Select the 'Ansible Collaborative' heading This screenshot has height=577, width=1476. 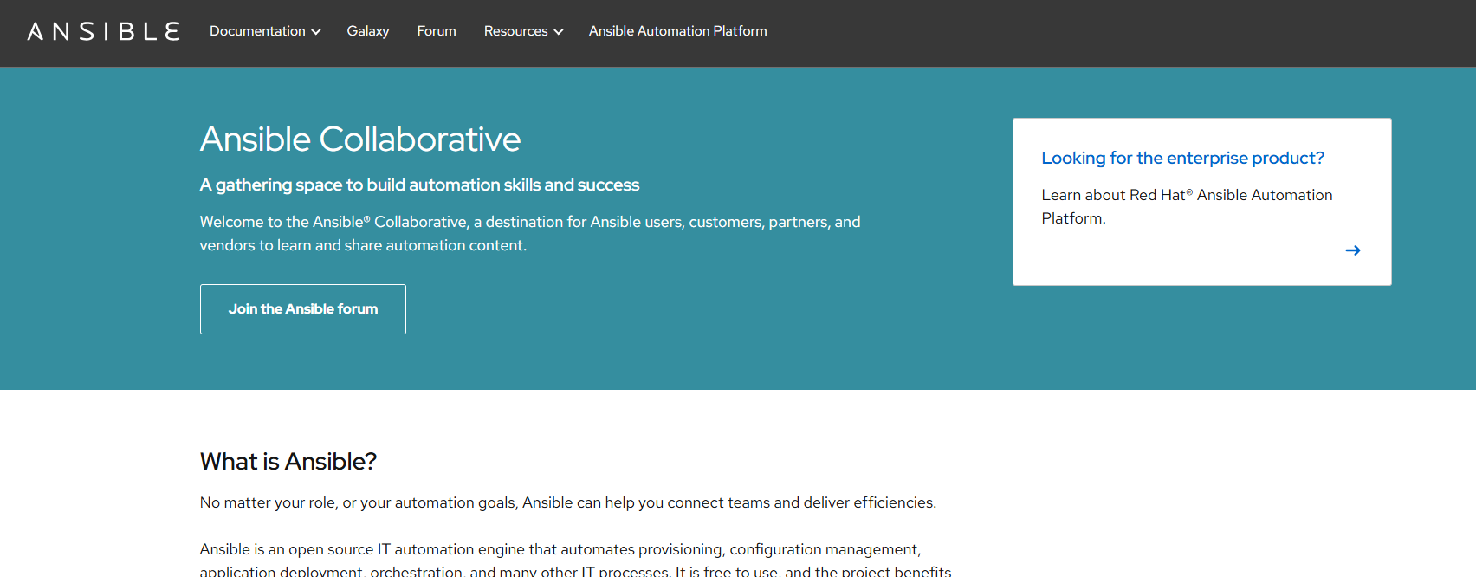tap(360, 139)
